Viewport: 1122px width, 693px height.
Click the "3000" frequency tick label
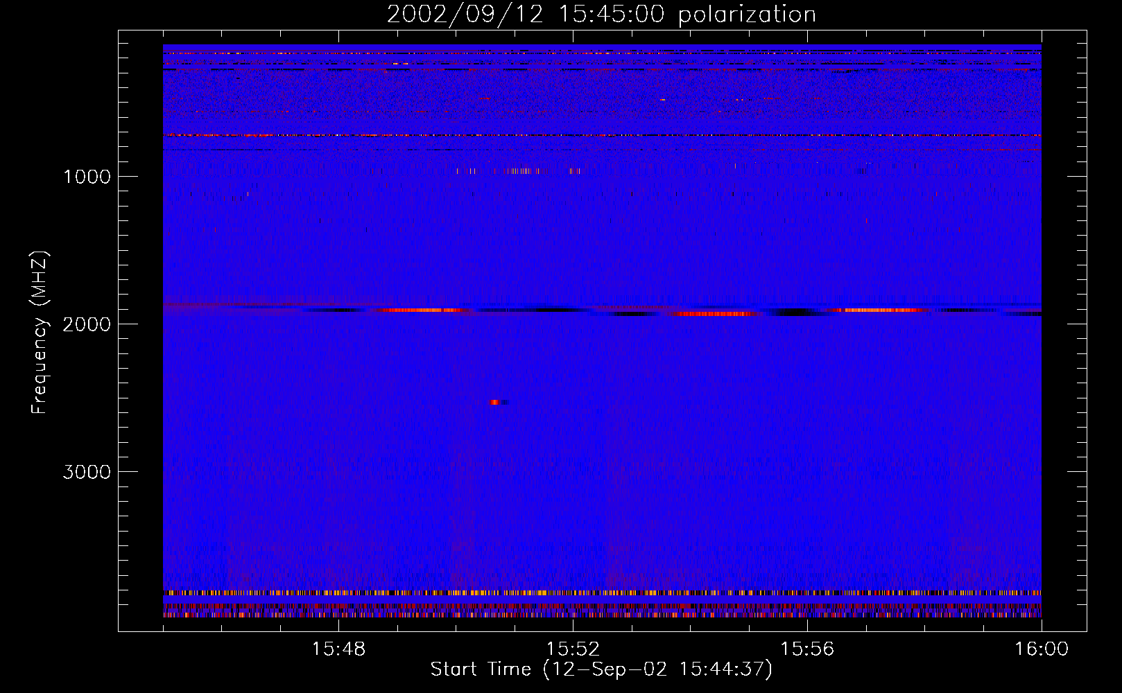[x=87, y=472]
